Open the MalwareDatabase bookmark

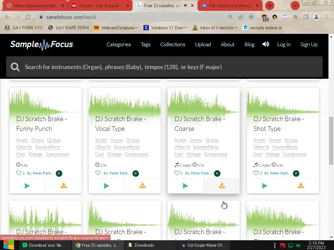[116, 28]
